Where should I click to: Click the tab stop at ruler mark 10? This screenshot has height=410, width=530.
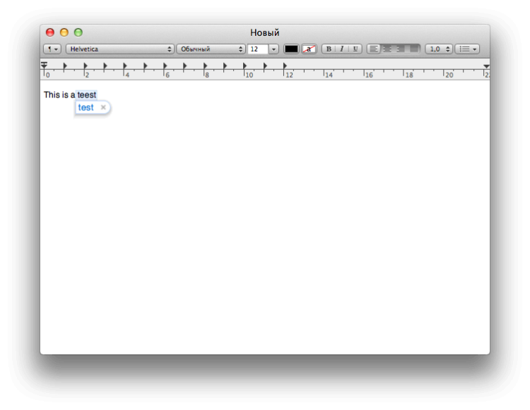(x=245, y=66)
